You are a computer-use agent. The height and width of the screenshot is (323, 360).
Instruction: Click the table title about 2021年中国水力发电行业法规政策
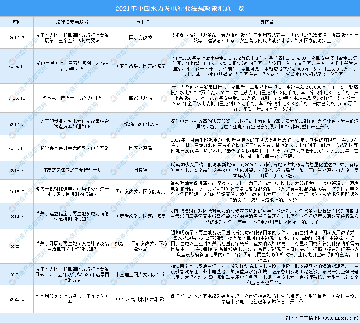click(180, 8)
